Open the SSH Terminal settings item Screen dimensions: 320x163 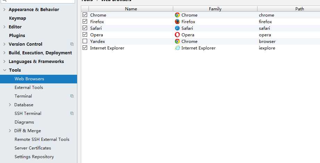click(28, 114)
